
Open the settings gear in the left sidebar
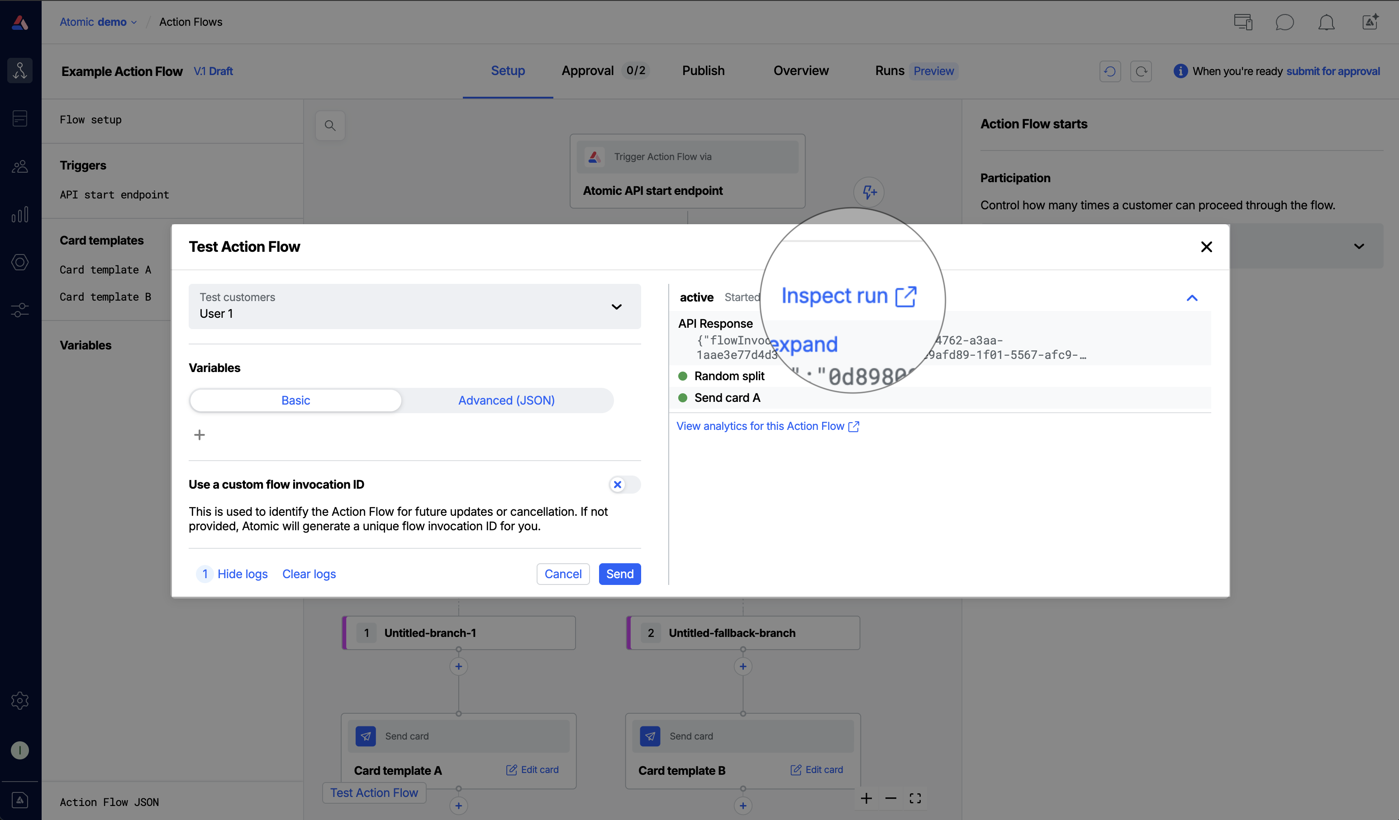pos(20,700)
